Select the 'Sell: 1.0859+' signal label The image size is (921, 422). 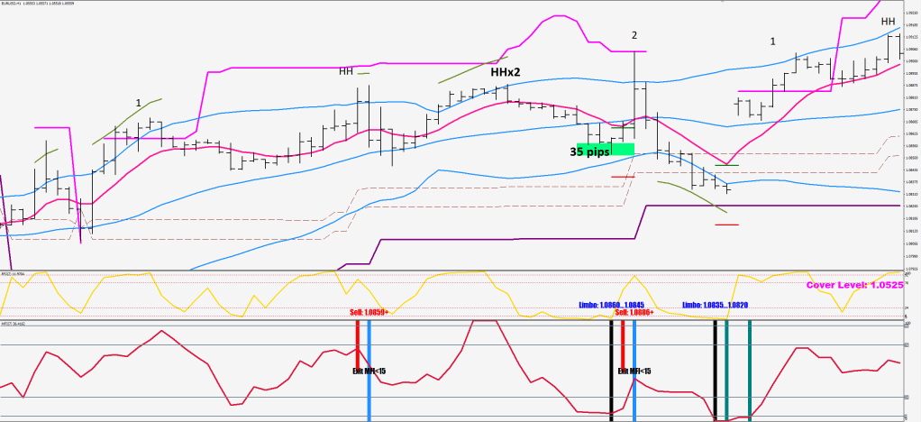(x=368, y=312)
